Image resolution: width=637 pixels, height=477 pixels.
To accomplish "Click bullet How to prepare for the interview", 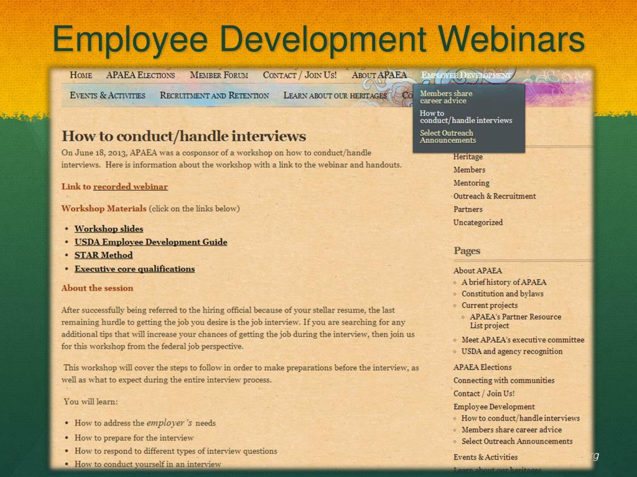I will pos(134,438).
